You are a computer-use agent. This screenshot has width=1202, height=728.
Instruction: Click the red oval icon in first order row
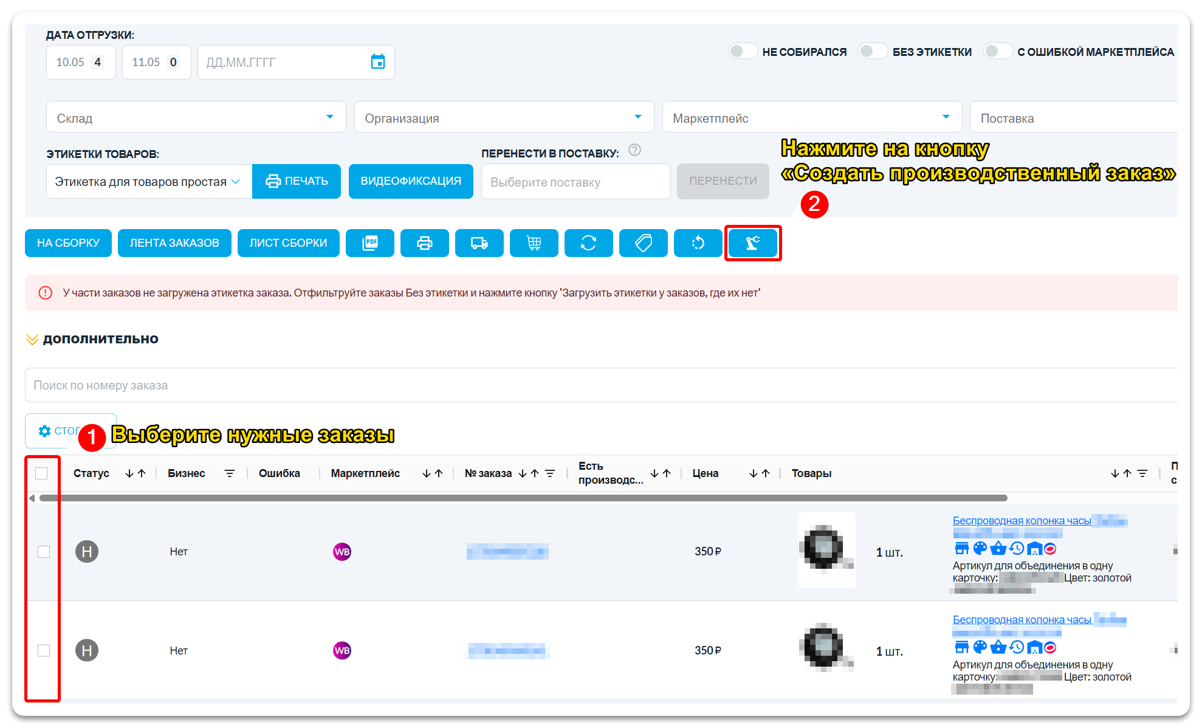click(x=1049, y=548)
